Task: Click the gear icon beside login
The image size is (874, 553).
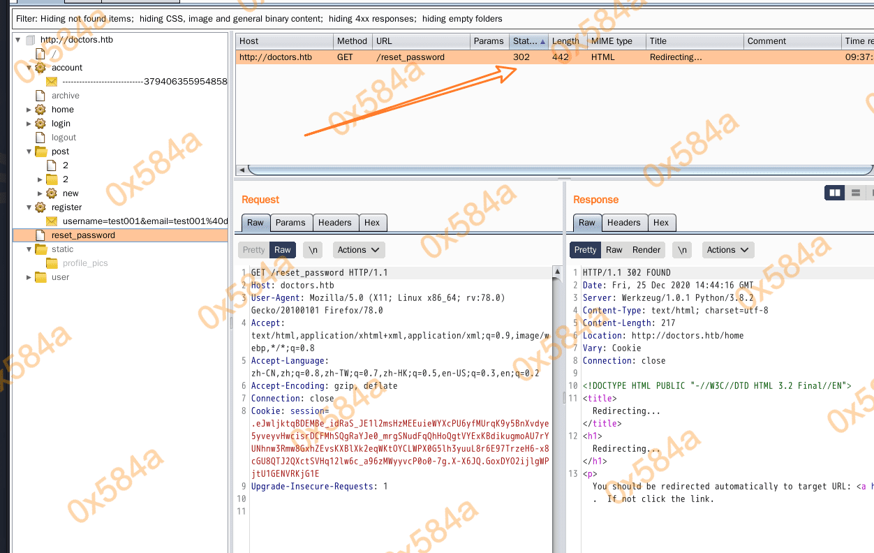Action: point(40,124)
